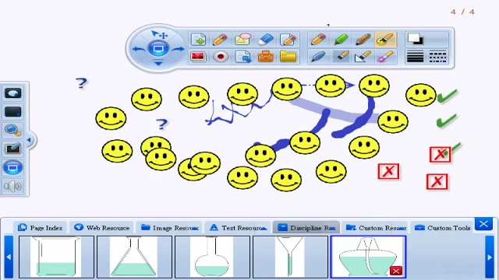Select the pointer and move tool
499x280 pixels.
coord(159,34)
